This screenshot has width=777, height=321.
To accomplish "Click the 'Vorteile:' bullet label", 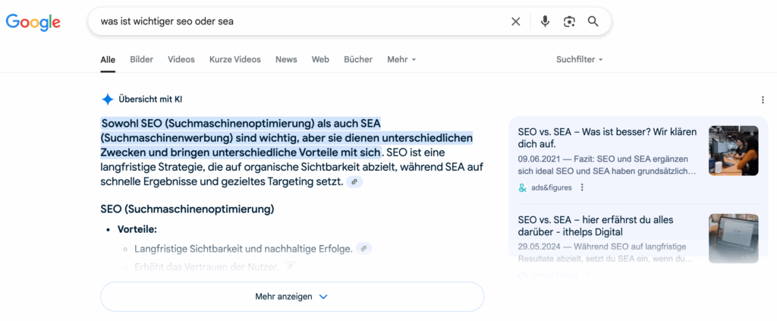I will click(137, 230).
